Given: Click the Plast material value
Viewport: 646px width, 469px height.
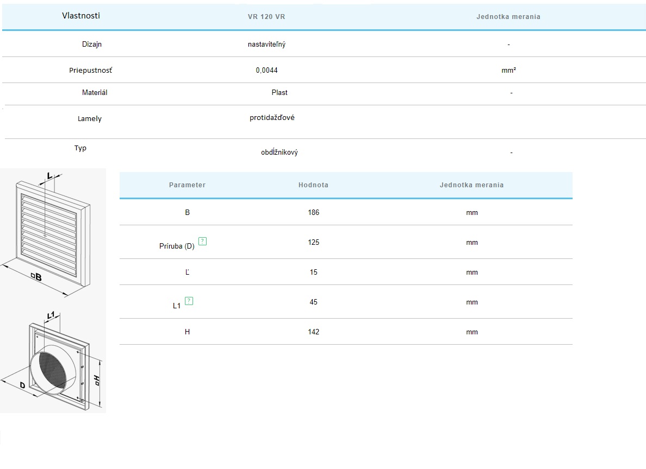Looking at the screenshot, I should click(279, 93).
